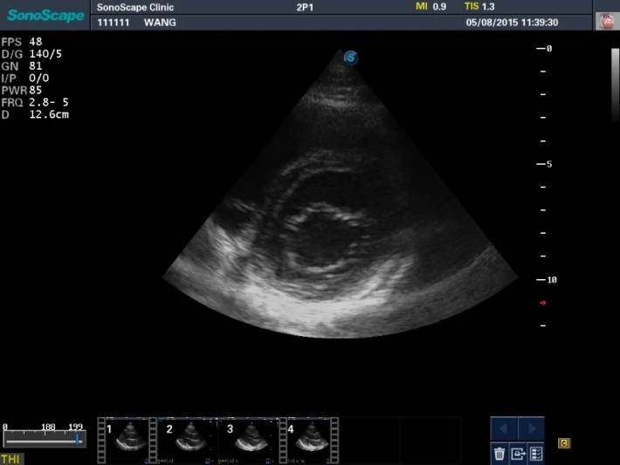Click the blue S probe orientation marker

pos(351,58)
